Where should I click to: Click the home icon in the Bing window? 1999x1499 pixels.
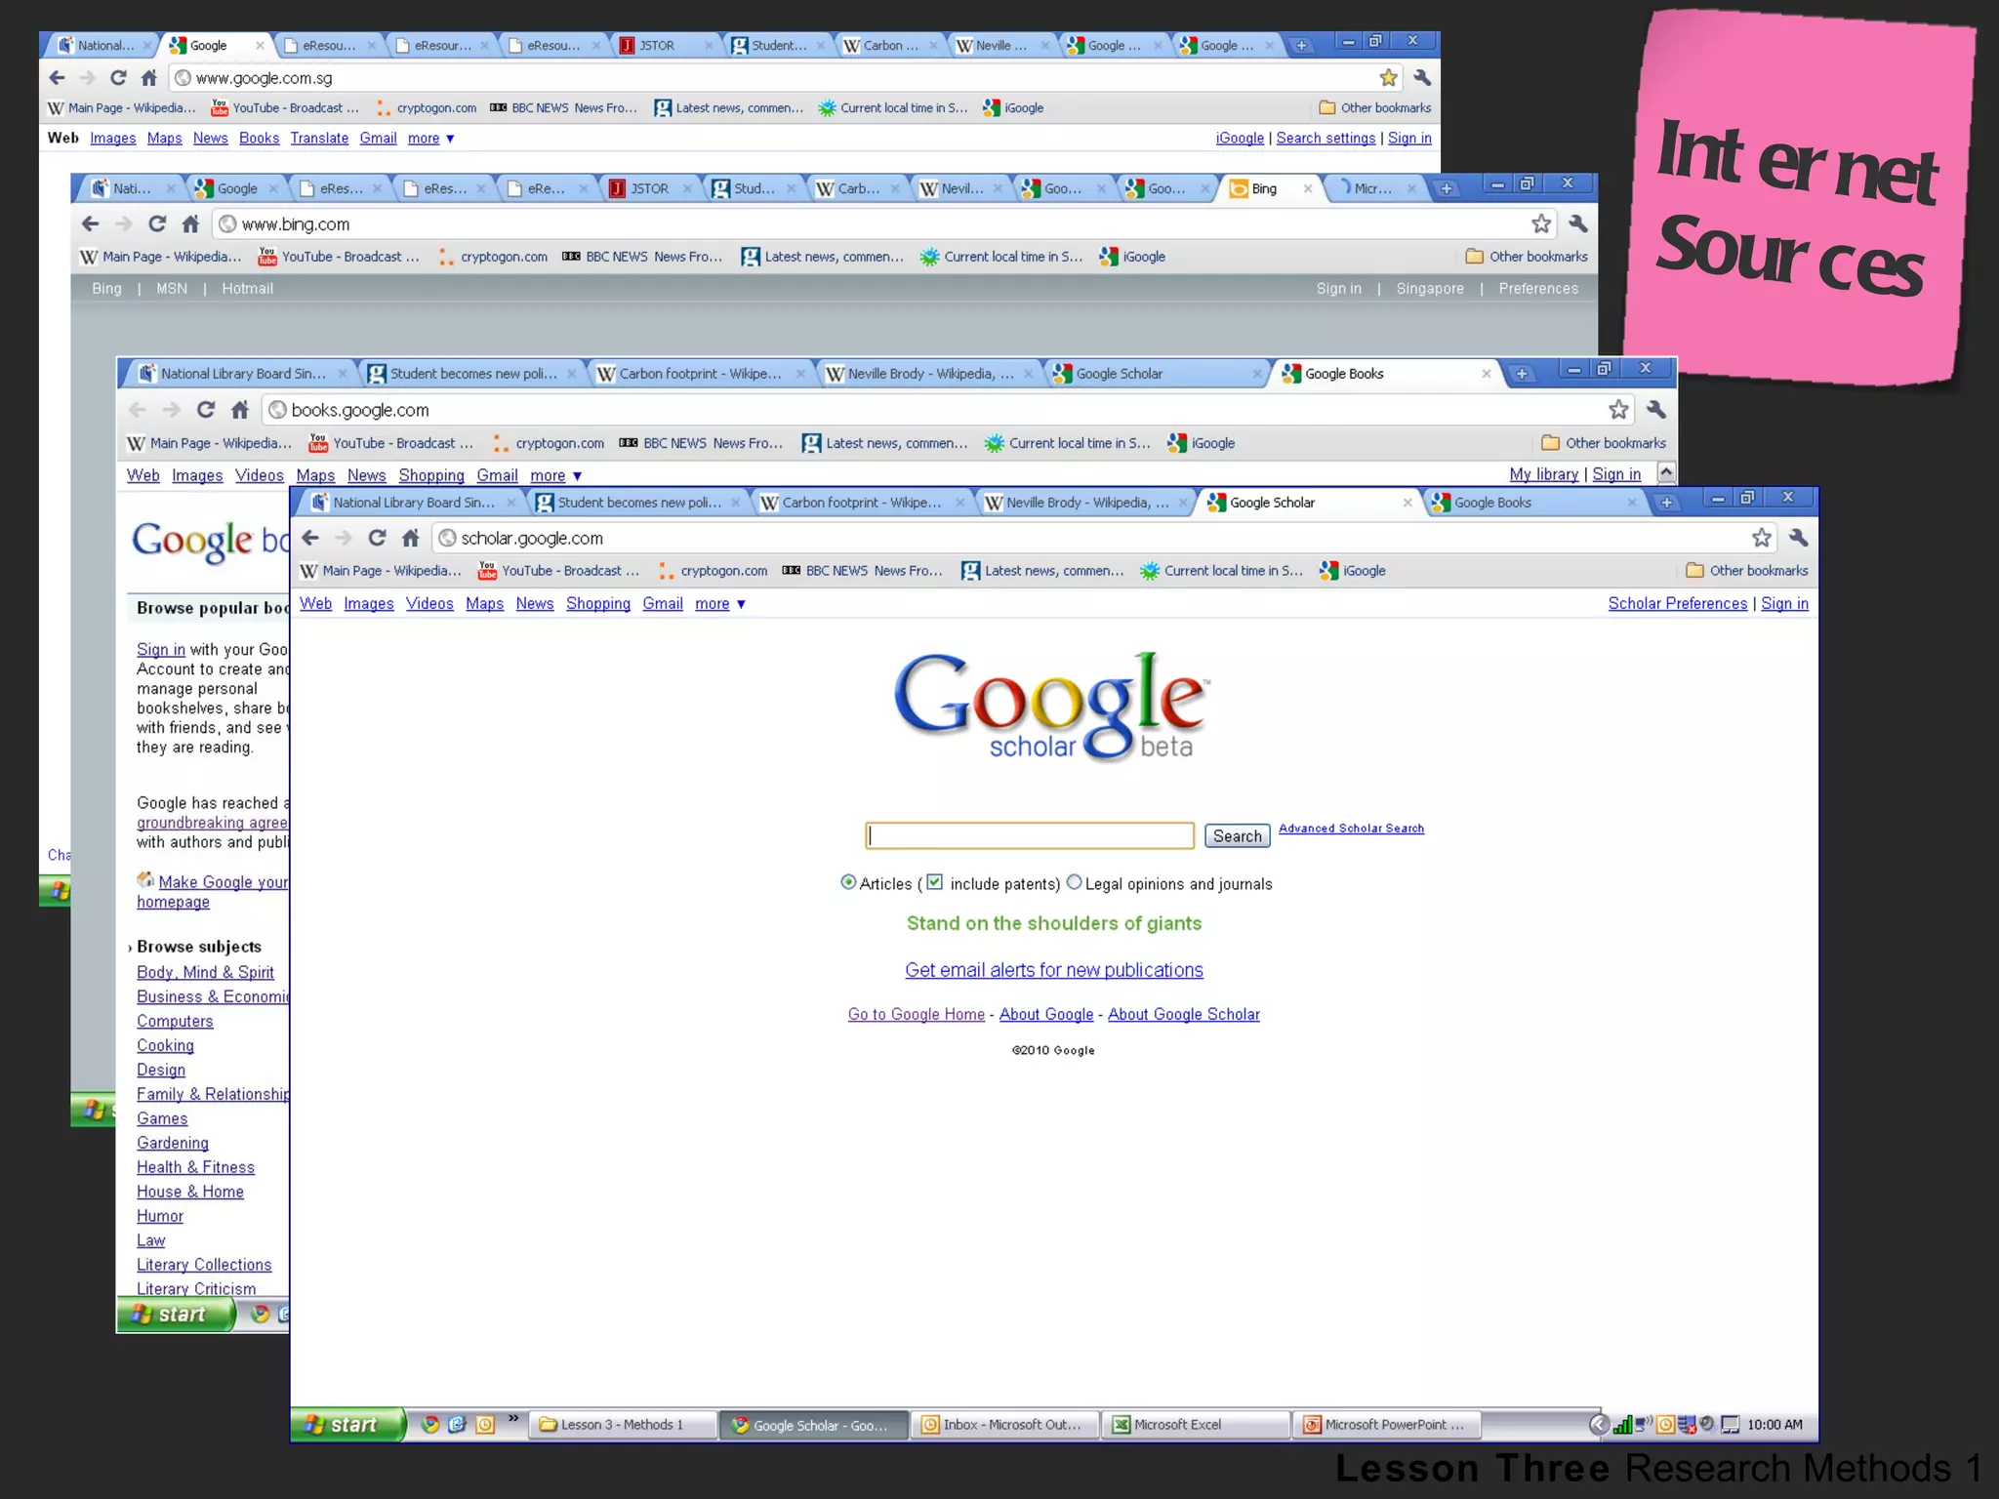pyautogui.click(x=191, y=224)
